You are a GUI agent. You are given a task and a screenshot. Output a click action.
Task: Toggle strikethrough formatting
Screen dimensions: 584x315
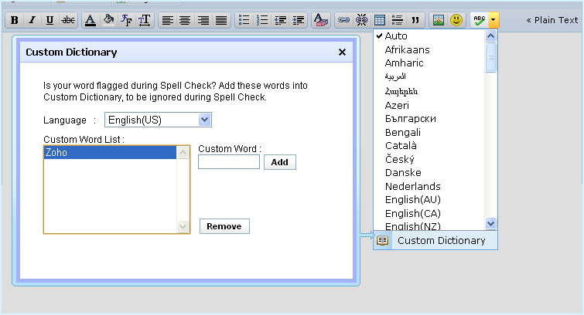(68, 21)
